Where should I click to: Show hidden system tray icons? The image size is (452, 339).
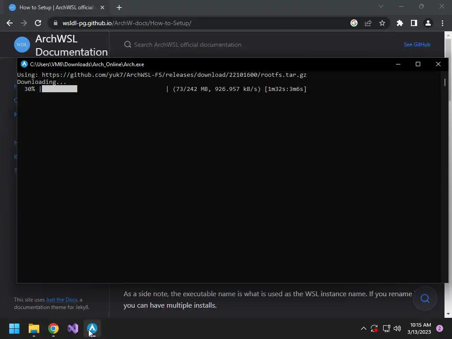point(364,328)
